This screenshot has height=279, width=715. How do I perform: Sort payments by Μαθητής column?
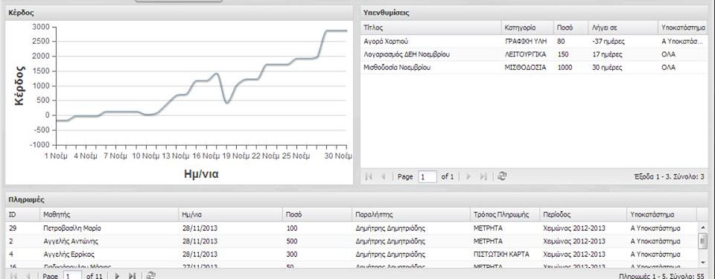(x=109, y=214)
